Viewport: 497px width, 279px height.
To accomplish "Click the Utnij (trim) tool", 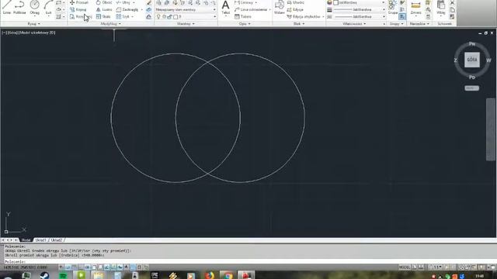I will point(123,2).
